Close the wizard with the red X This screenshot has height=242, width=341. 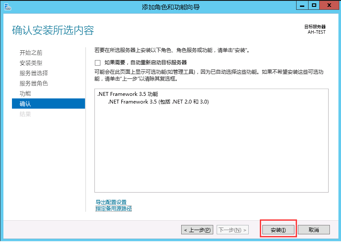tap(330, 6)
